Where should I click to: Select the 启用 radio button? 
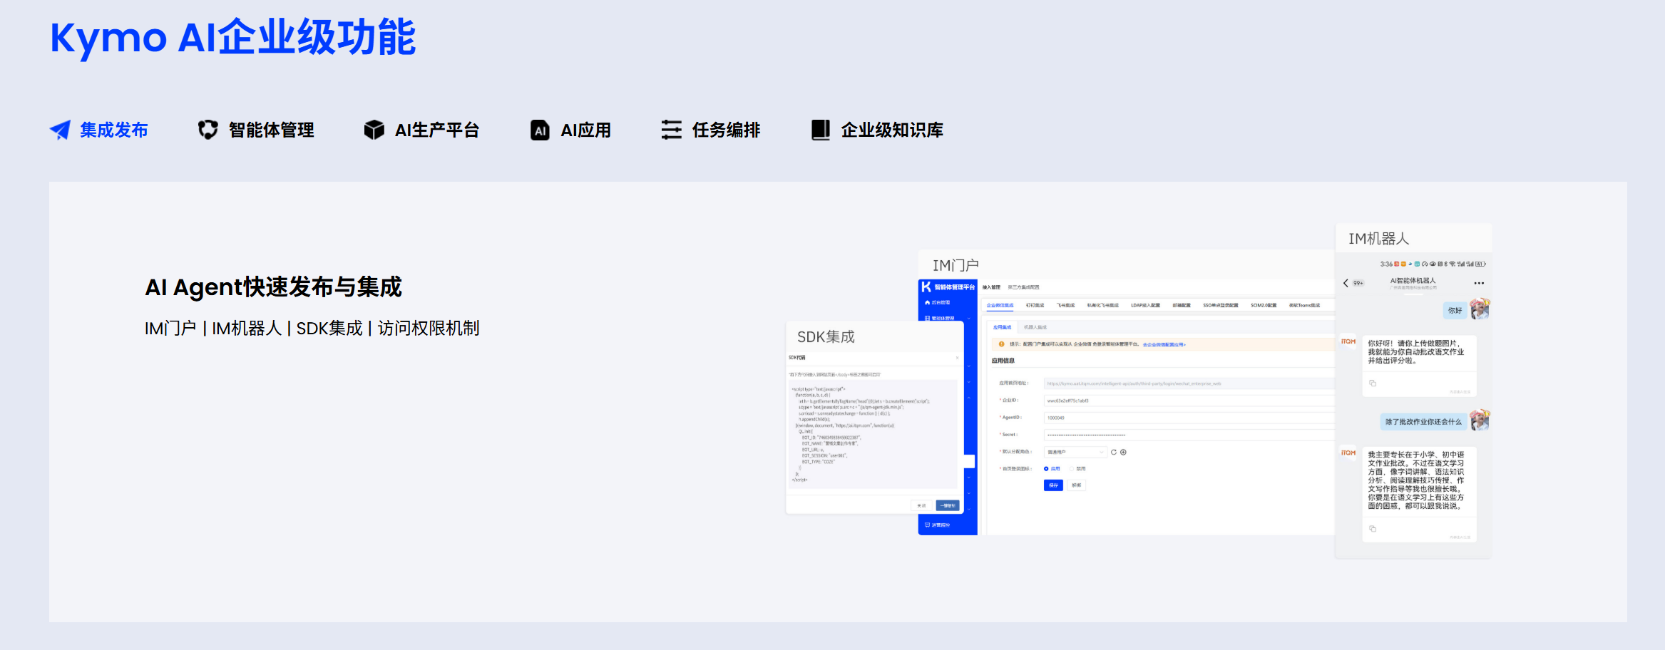pyautogui.click(x=1046, y=469)
